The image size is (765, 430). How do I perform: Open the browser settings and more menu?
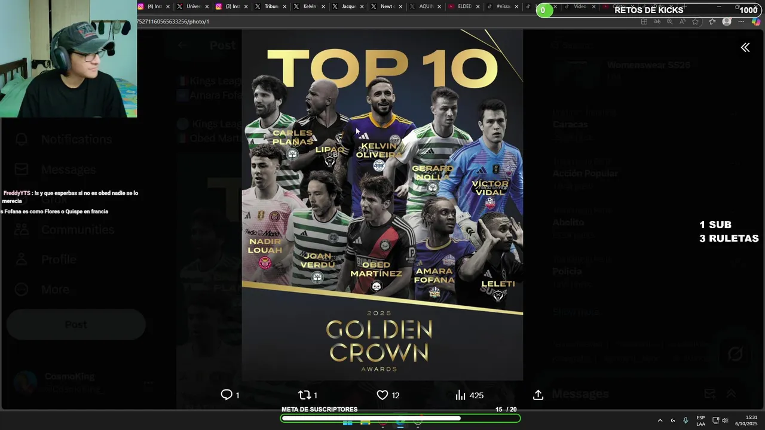pyautogui.click(x=741, y=21)
